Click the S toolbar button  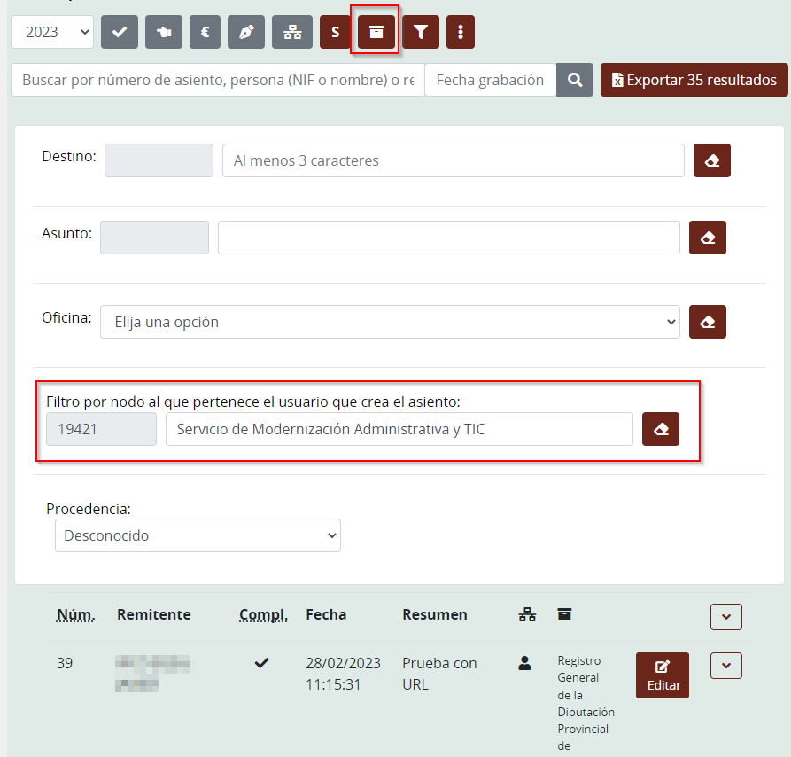[x=335, y=32]
